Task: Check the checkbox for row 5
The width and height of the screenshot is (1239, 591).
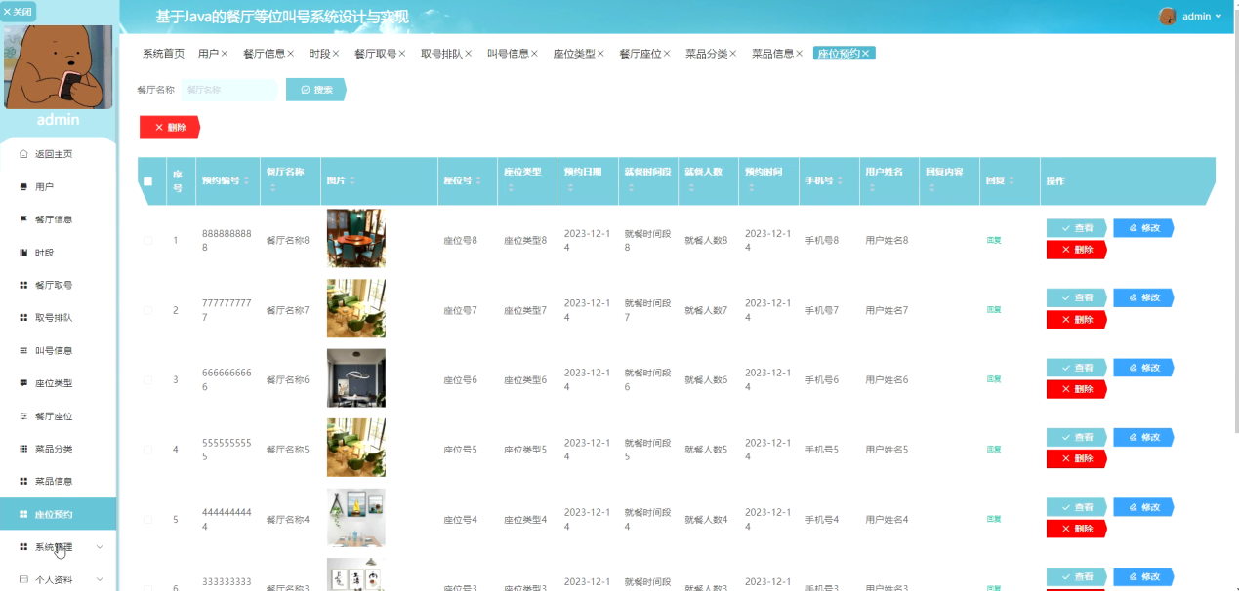Action: [x=148, y=520]
